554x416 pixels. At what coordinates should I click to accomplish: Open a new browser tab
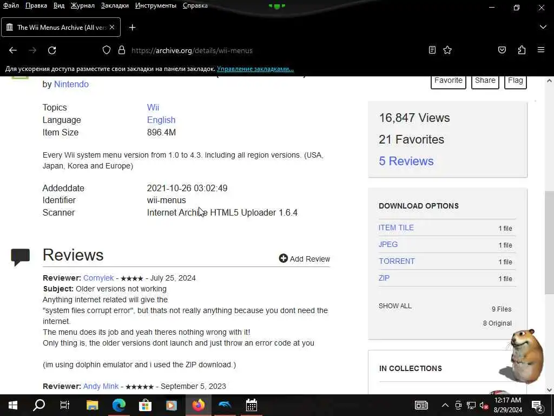click(x=132, y=27)
